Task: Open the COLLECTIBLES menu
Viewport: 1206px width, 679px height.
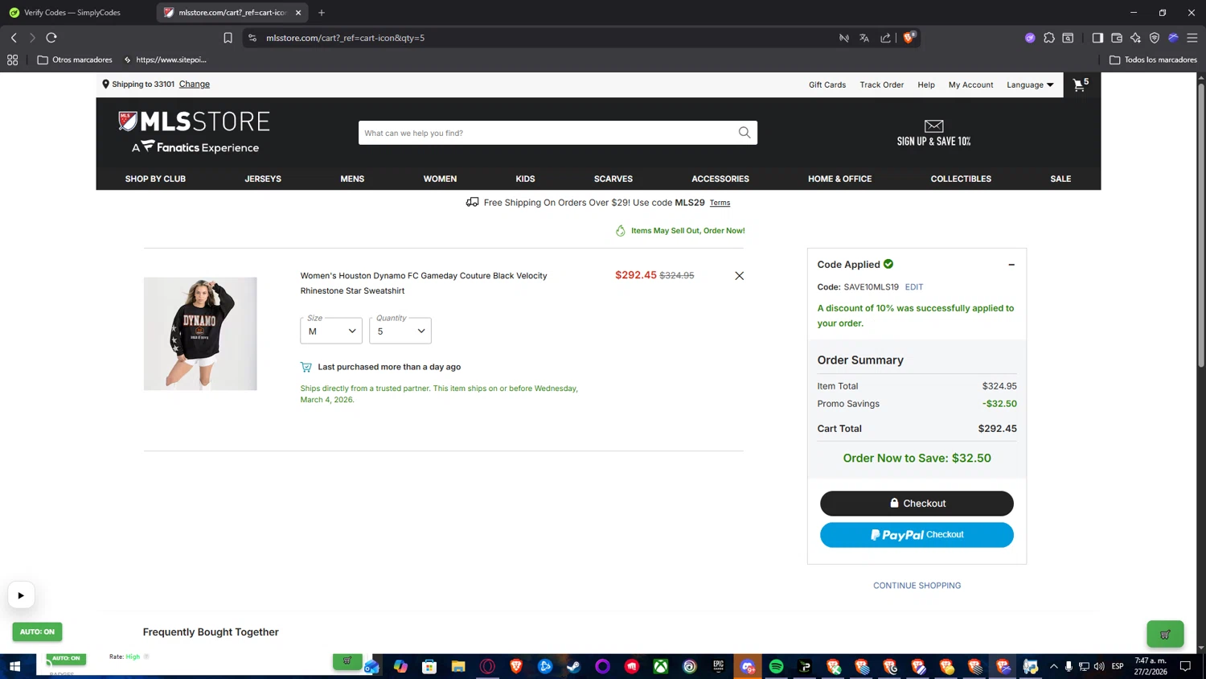Action: click(961, 179)
